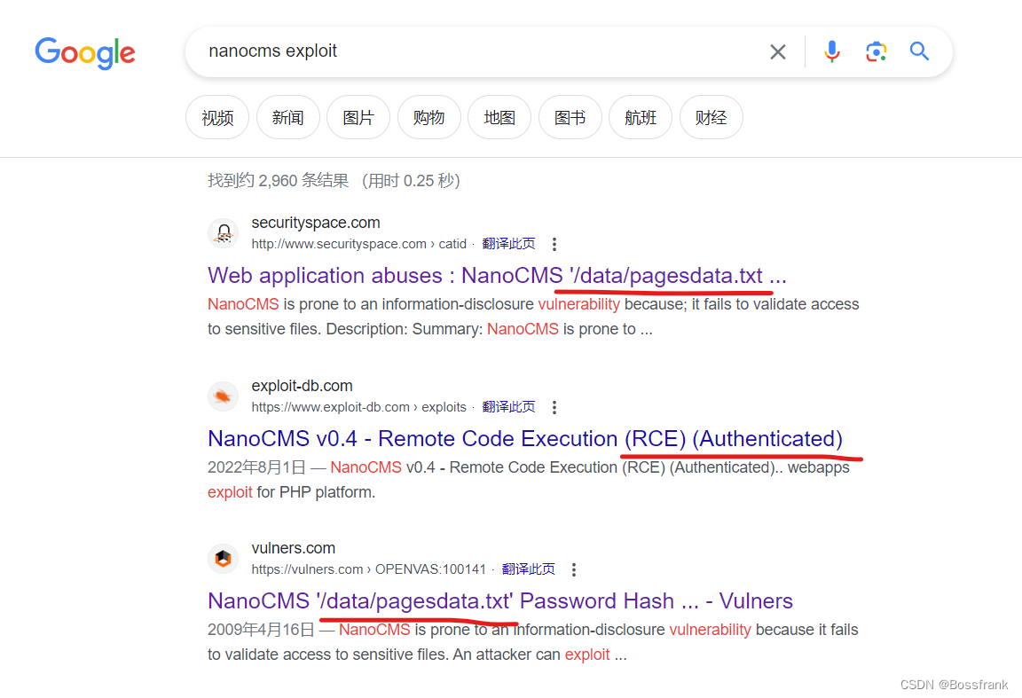Click the https://vulners.com › OPENVAS:100141 URL
1022x698 pixels.
[369, 569]
